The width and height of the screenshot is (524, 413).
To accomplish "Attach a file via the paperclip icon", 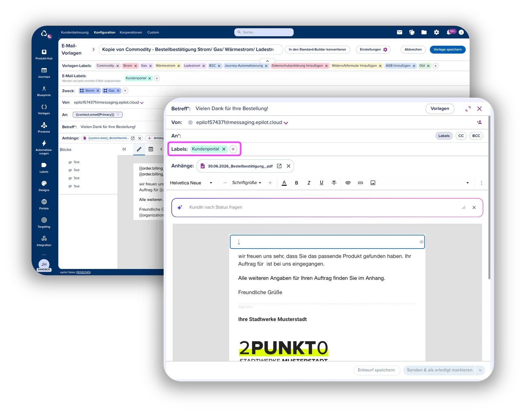I will coord(348,183).
